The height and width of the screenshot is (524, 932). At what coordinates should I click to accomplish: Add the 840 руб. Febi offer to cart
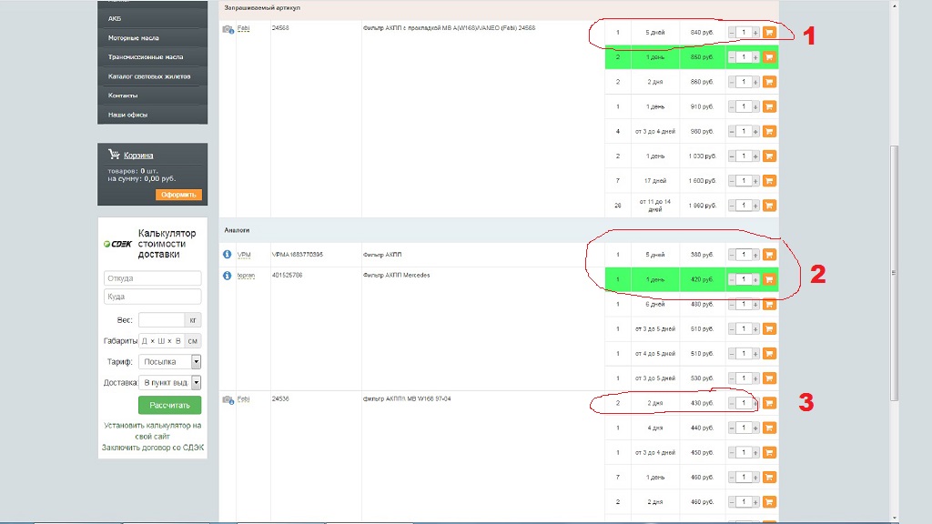(x=769, y=33)
